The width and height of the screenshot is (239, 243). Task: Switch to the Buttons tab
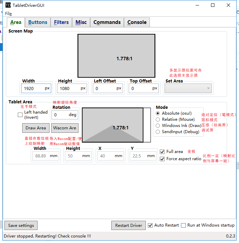(x=38, y=22)
